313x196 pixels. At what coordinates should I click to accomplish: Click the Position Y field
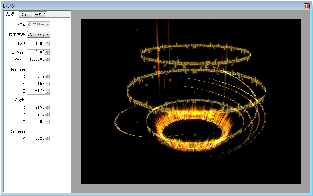coord(36,84)
